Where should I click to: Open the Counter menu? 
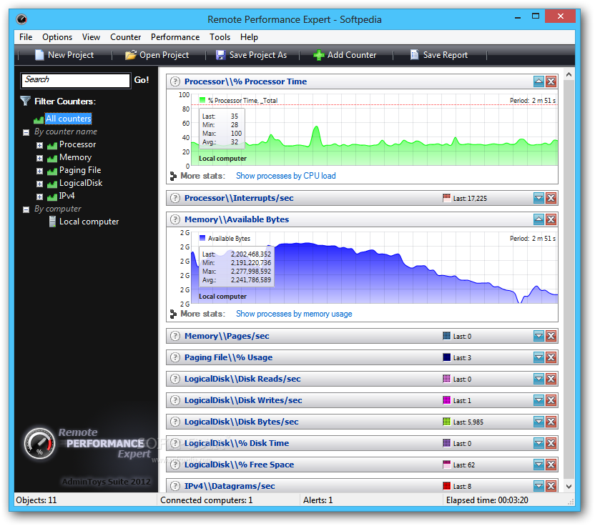click(126, 37)
